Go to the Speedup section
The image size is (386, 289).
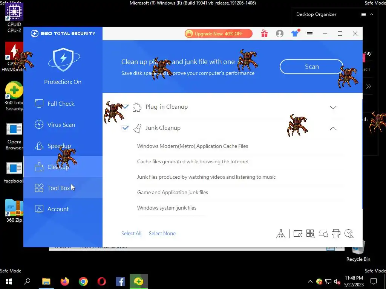tap(63, 146)
